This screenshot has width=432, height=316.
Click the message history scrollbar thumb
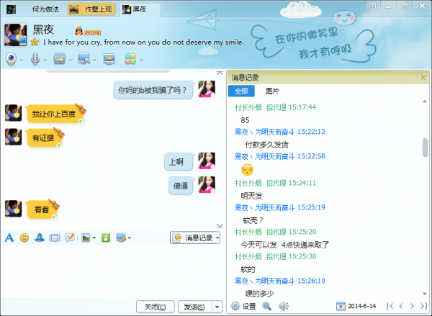[x=425, y=148]
